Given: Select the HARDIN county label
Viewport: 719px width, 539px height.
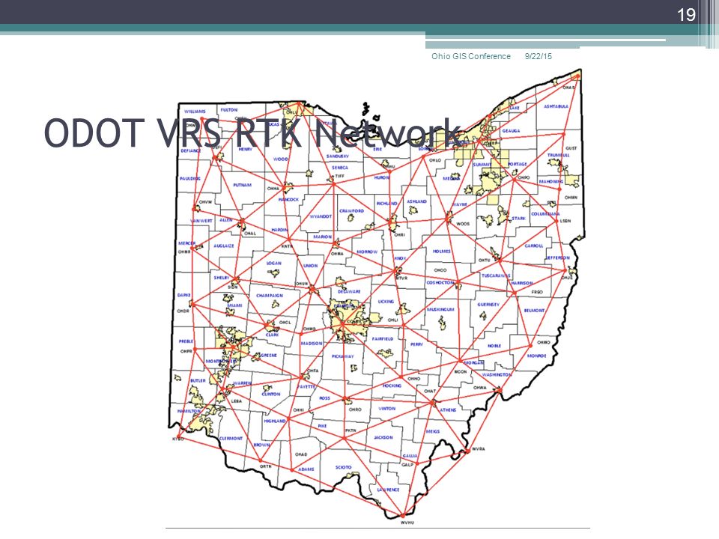Looking at the screenshot, I should pos(279,230).
